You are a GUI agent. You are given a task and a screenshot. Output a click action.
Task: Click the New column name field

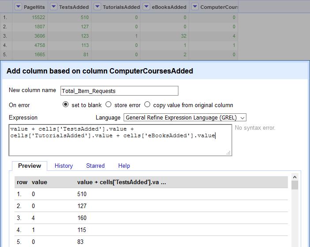point(119,91)
